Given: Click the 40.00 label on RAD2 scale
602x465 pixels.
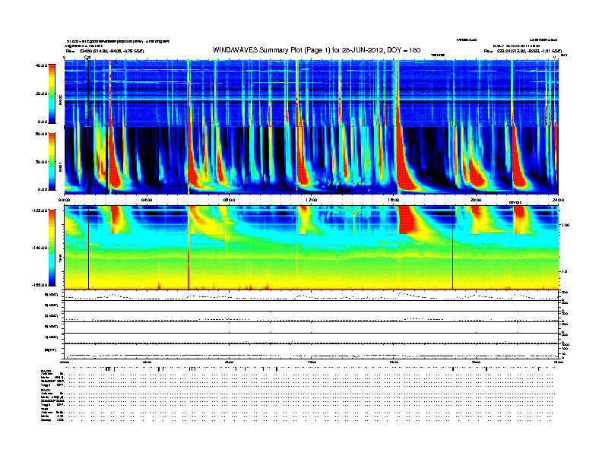Looking at the screenshot, I should point(41,65).
